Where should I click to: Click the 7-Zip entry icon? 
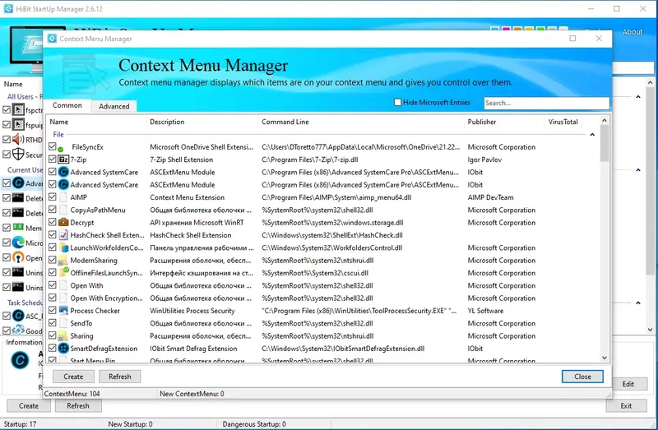63,160
